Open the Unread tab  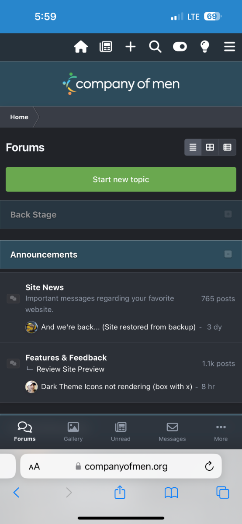coord(121,432)
